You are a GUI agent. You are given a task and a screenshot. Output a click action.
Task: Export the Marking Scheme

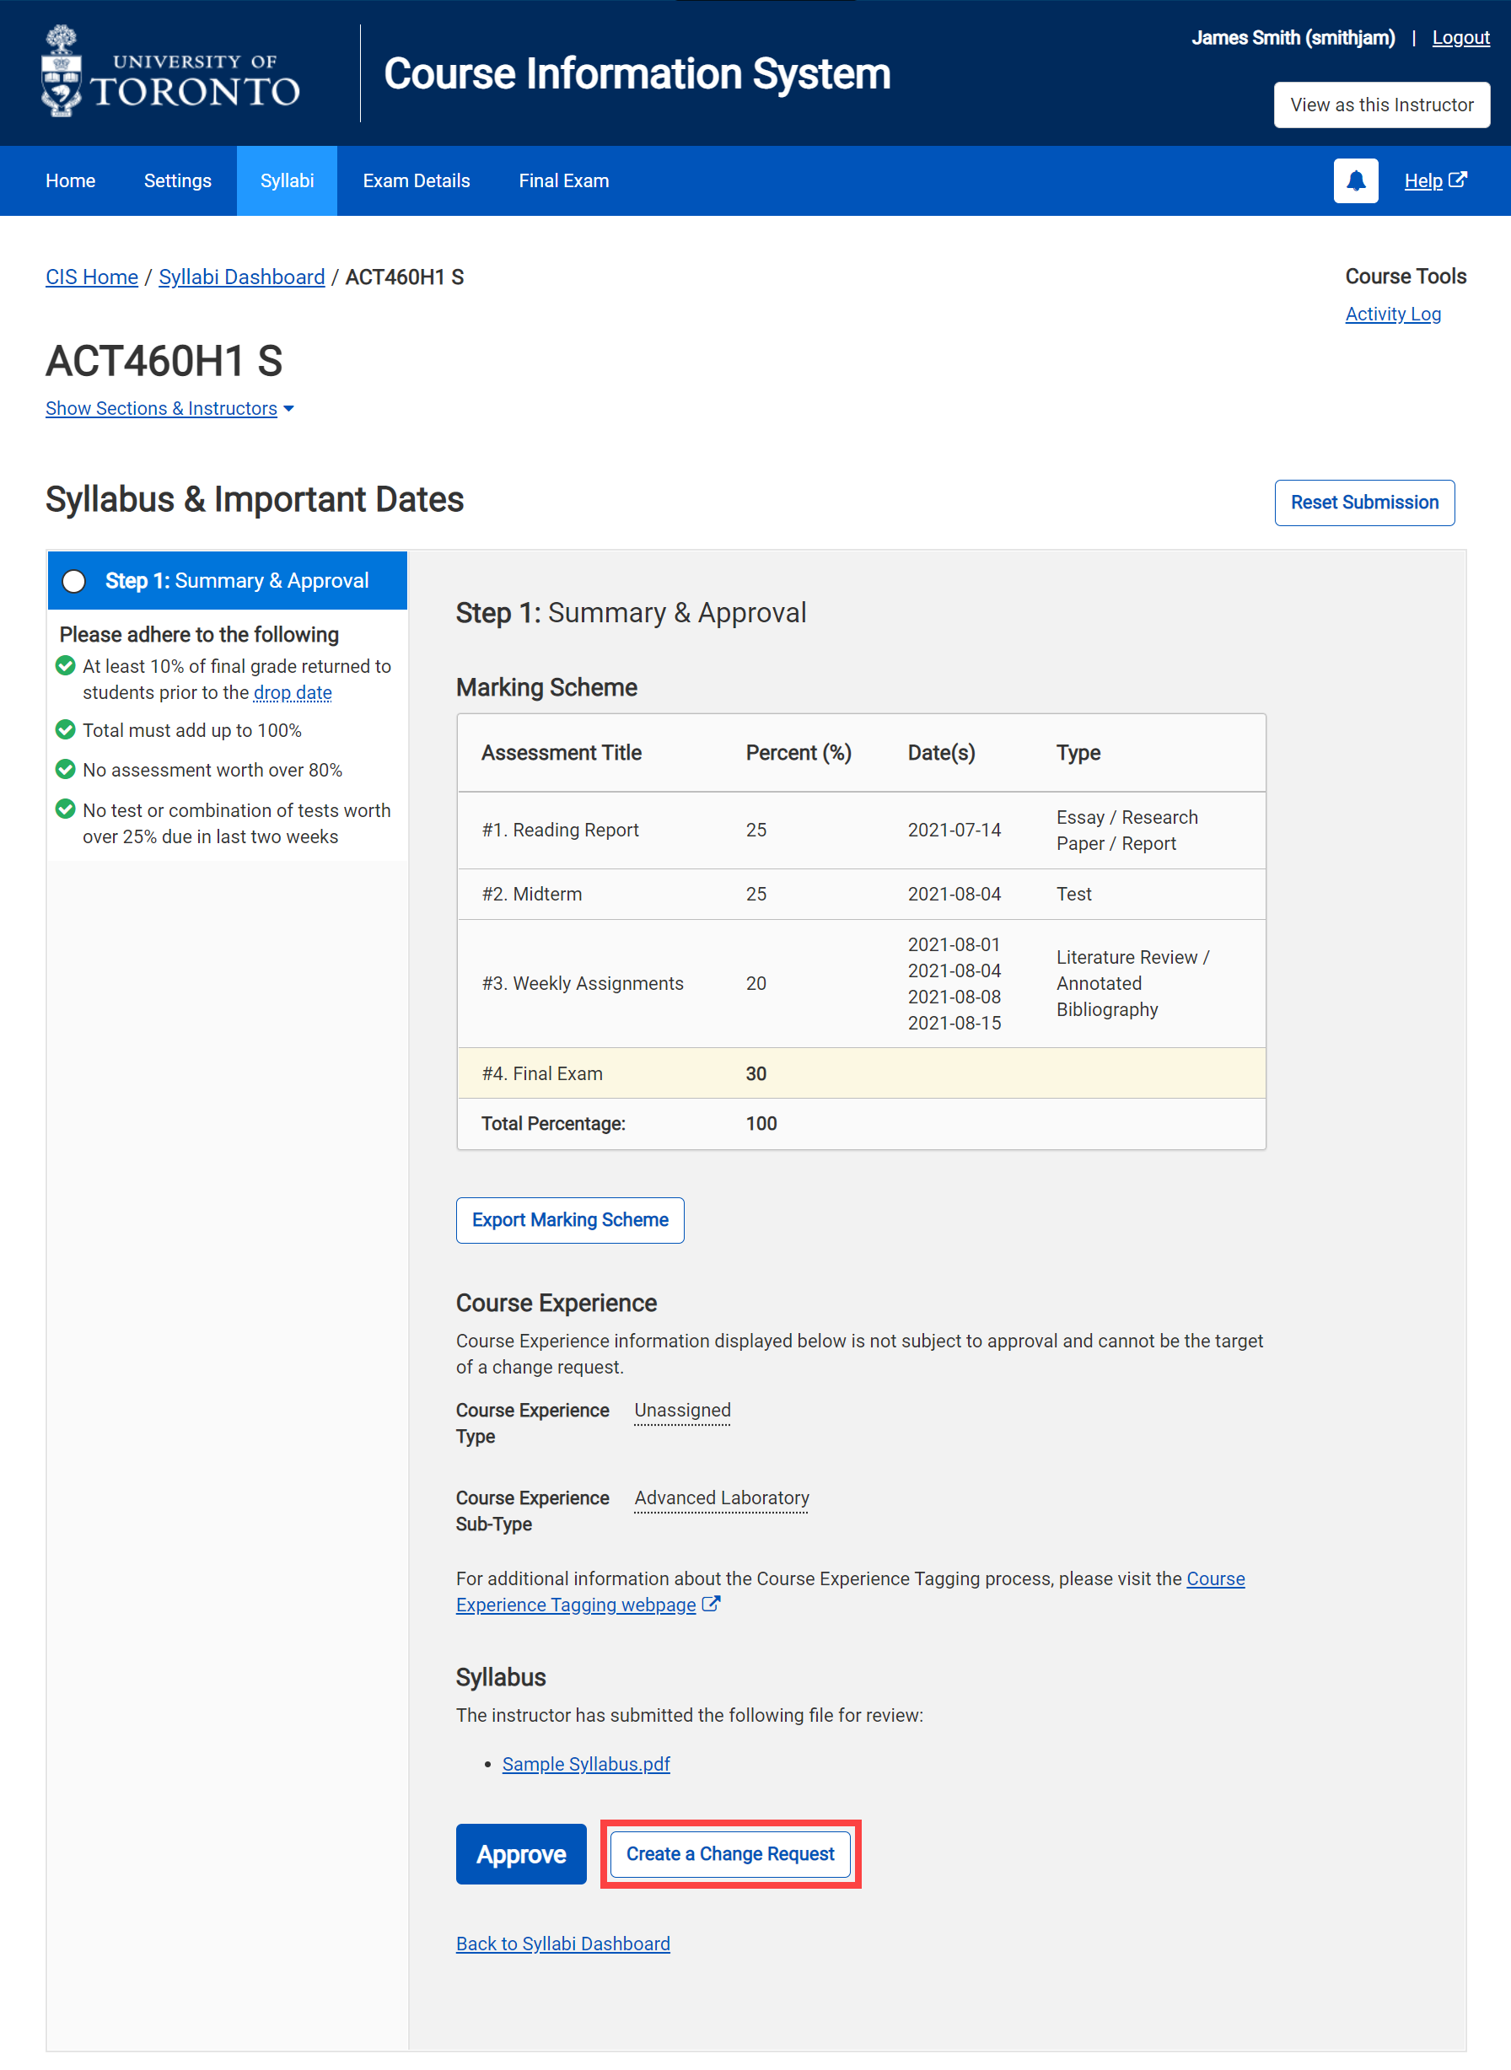click(x=570, y=1219)
